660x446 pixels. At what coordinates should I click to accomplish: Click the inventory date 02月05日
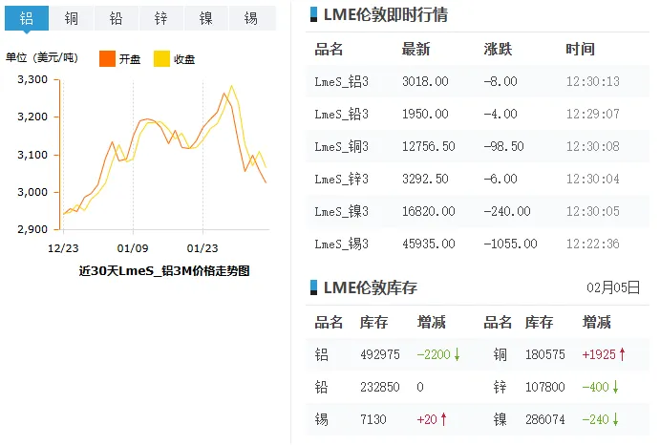(613, 287)
